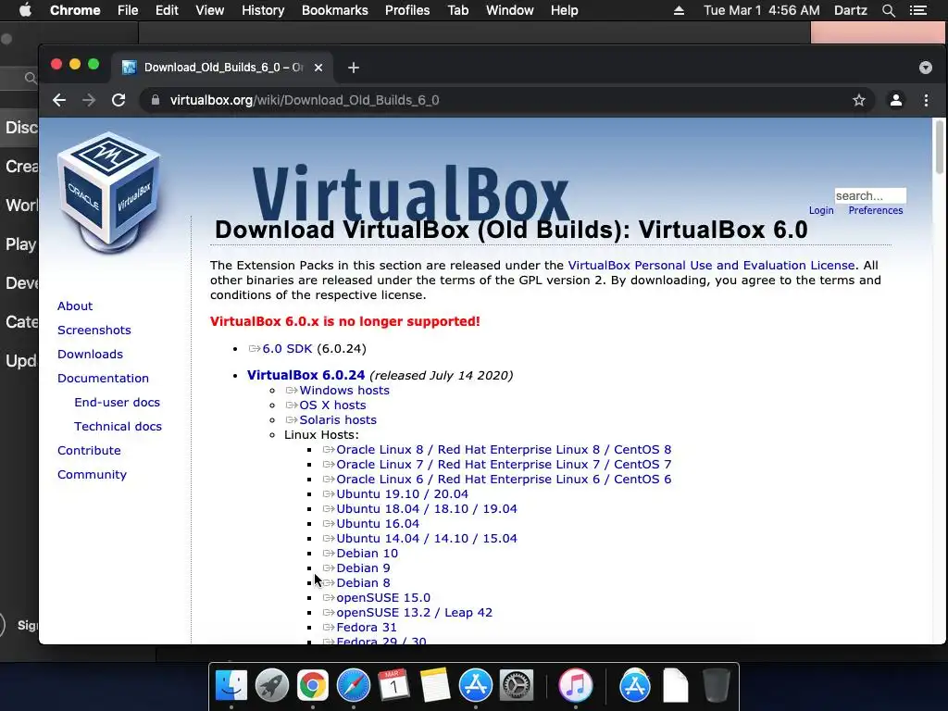Reload the VirtualBox page

point(118,100)
